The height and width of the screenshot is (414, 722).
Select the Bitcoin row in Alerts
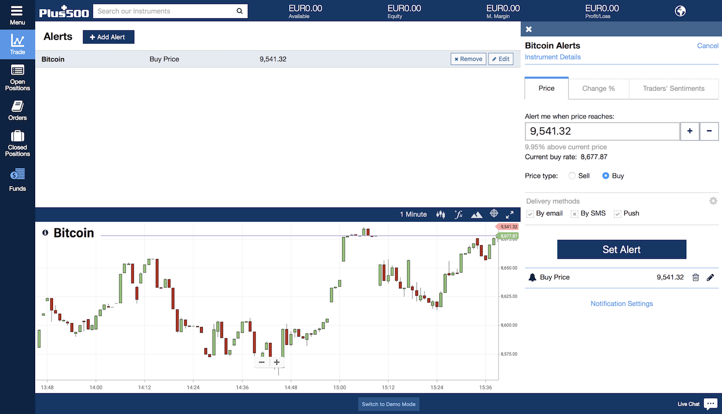point(278,59)
